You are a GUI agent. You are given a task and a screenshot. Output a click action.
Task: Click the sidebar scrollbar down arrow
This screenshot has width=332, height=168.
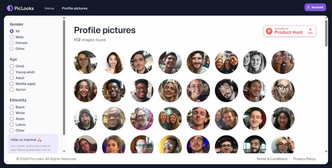(x=64, y=151)
